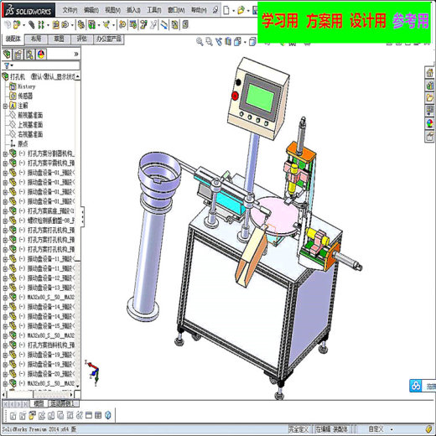436x436 pixels.
Task: Open dropdown arrow next to New document icon
Action: 233,11
